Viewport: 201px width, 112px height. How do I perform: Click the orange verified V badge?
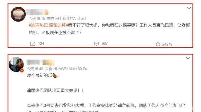tap(22, 70)
